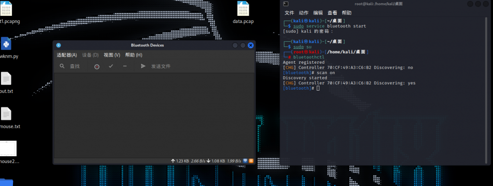Click the checkmark trust icon in toolbar
This screenshot has height=186, width=493.
111,66
